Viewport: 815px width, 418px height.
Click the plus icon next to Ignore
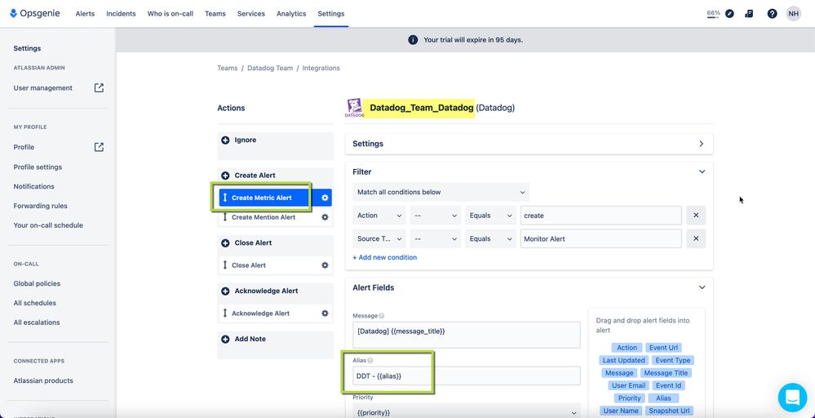tap(225, 140)
